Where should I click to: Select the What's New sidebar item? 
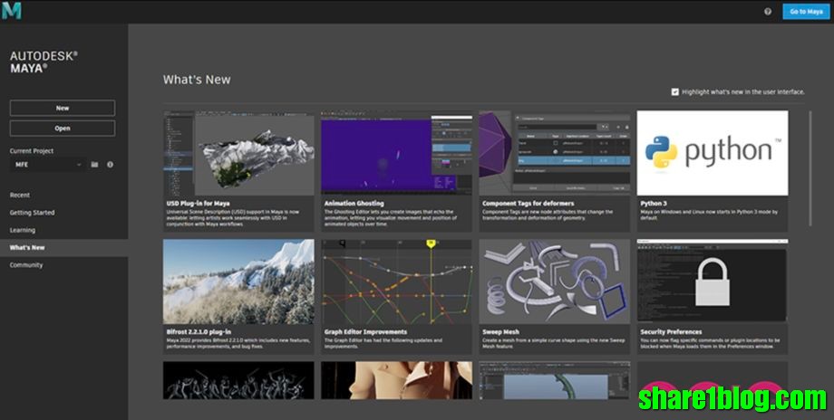point(63,247)
